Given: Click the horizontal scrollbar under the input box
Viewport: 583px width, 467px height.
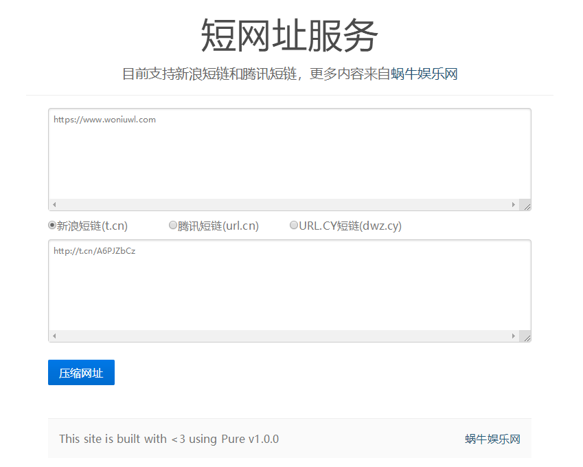Looking at the screenshot, I should coord(275,204).
